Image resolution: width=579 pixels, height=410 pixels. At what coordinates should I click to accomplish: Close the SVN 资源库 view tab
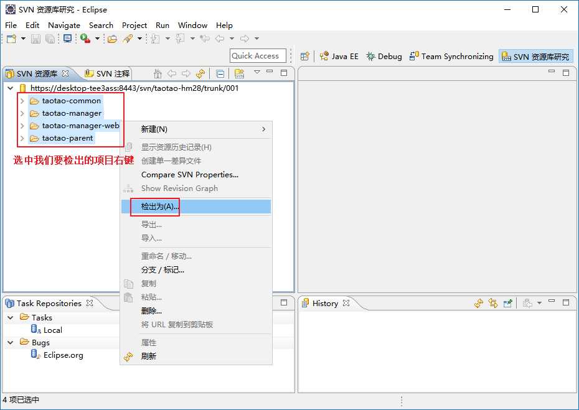pyautogui.click(x=65, y=73)
